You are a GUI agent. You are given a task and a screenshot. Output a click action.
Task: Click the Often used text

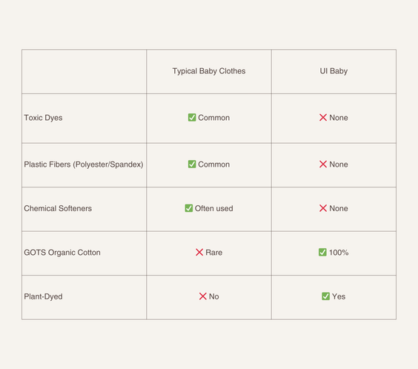[x=213, y=208]
